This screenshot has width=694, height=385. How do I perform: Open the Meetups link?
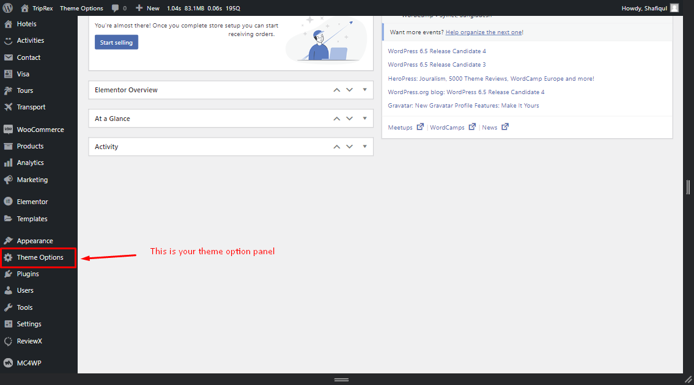[x=400, y=128]
